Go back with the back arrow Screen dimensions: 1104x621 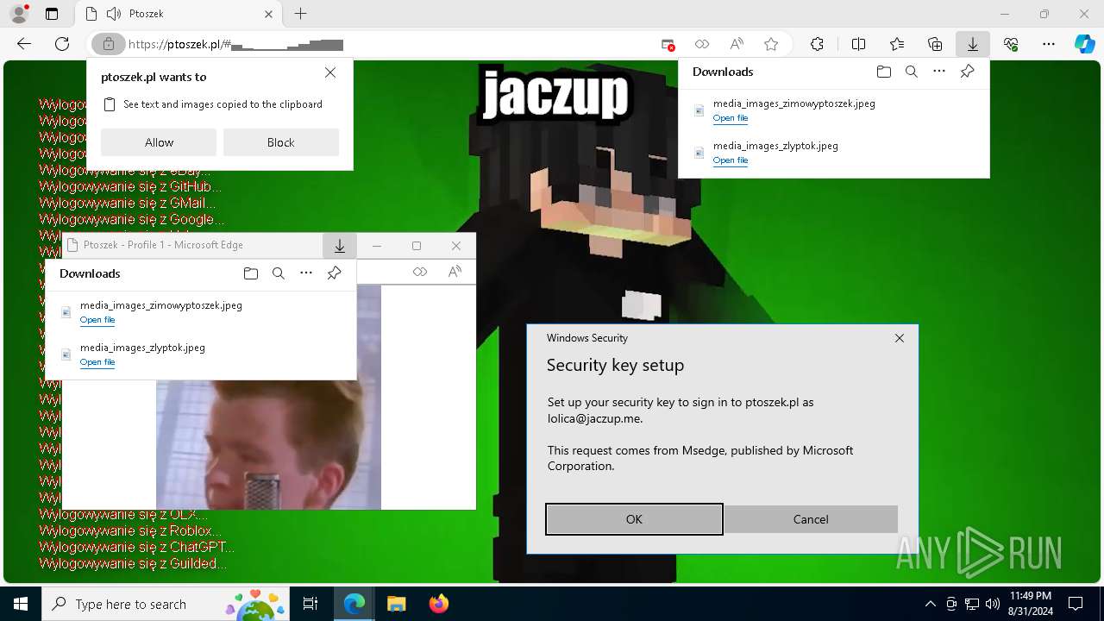[x=24, y=44]
